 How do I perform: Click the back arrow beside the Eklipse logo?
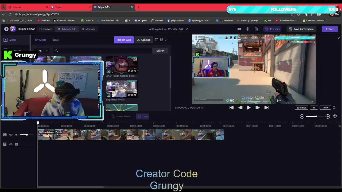pyautogui.click(x=6, y=29)
